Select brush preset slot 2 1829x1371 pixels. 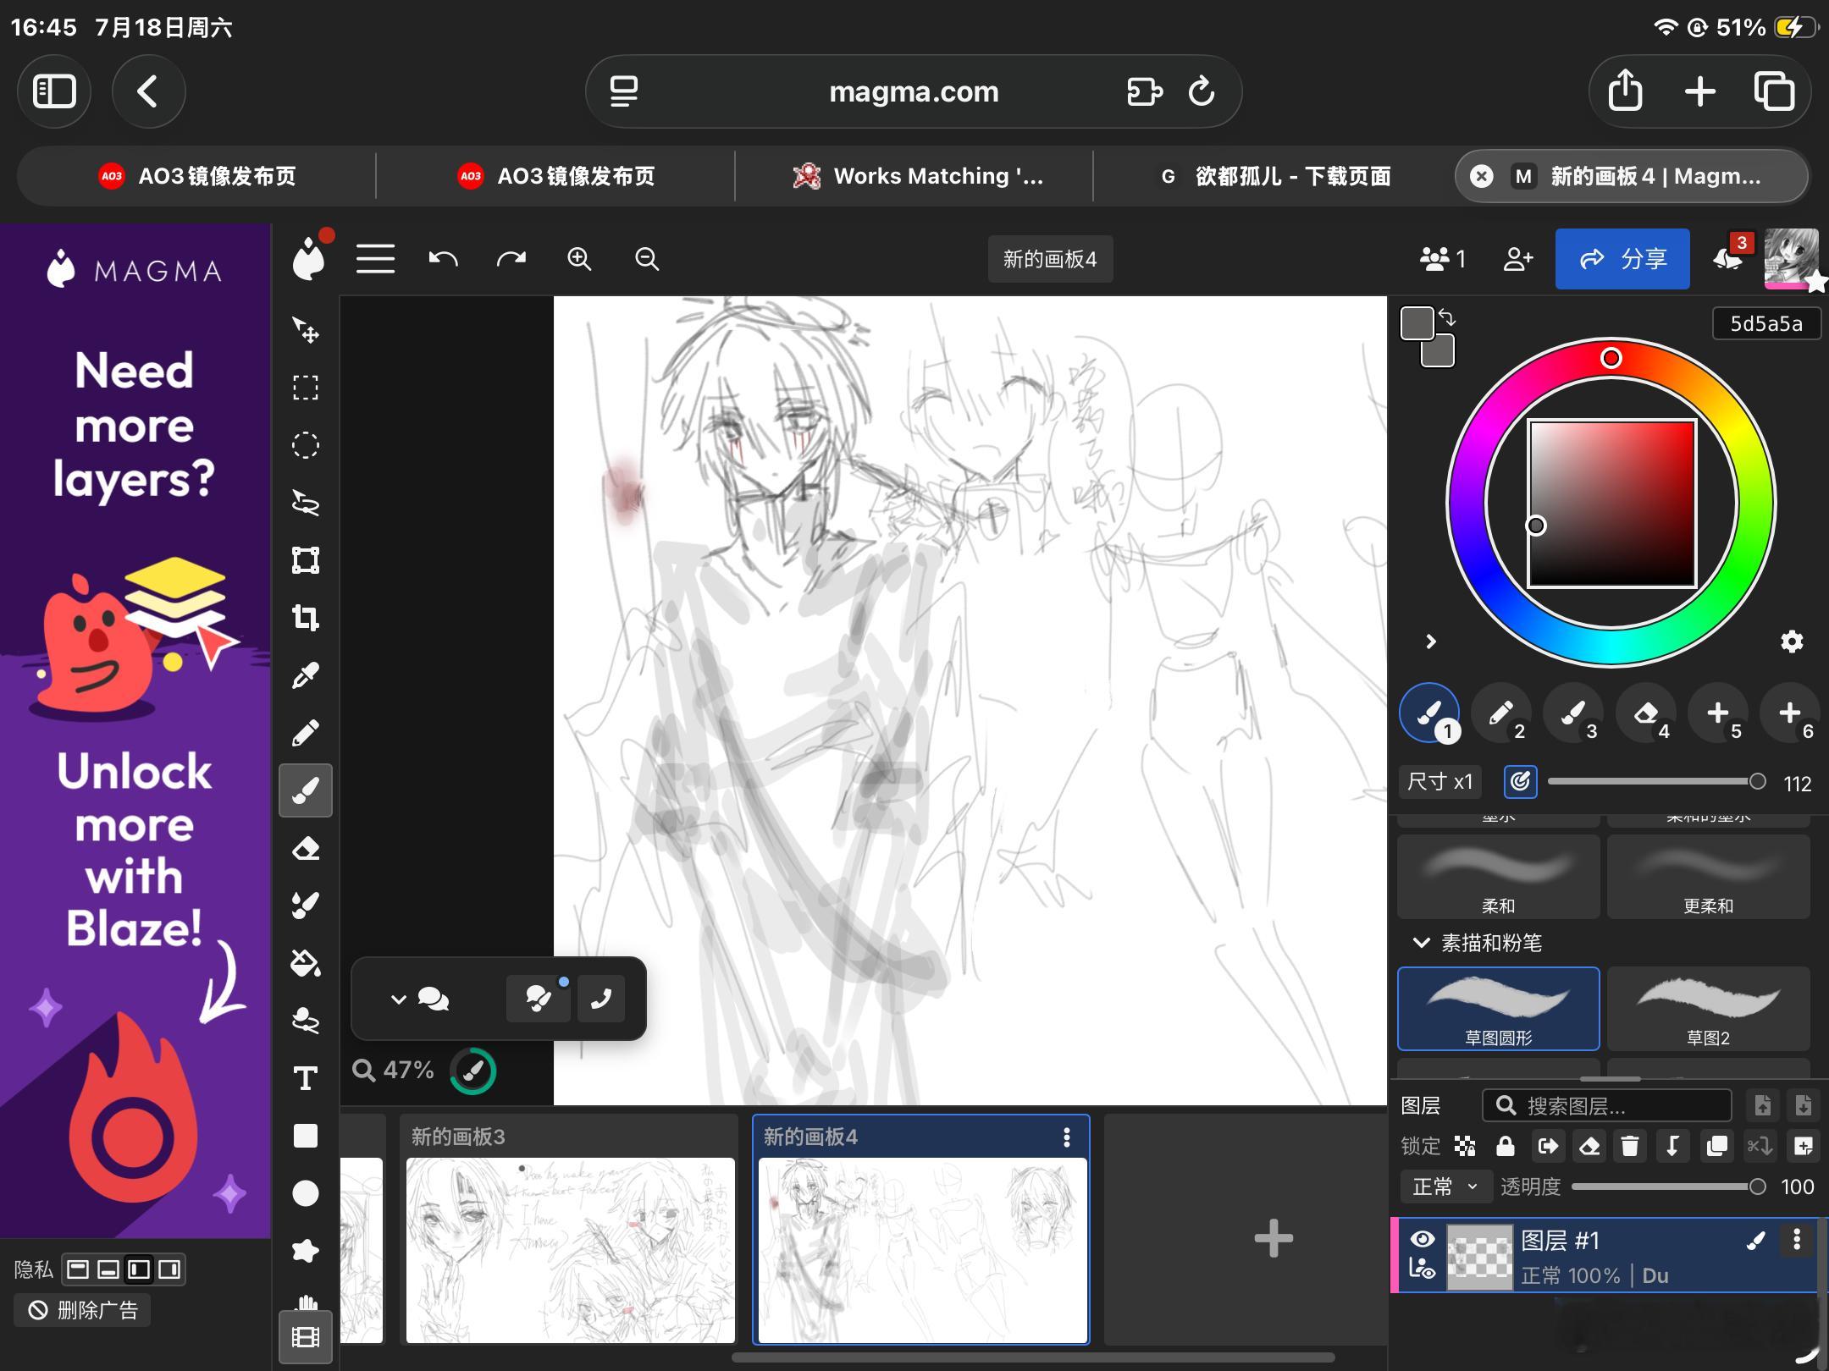pyautogui.click(x=1501, y=713)
